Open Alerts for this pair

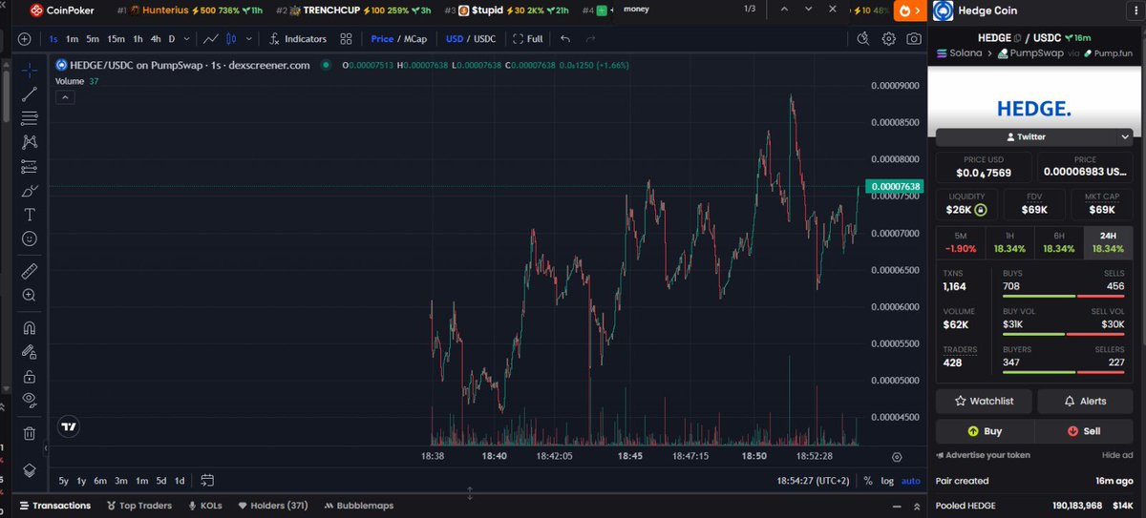point(1085,401)
